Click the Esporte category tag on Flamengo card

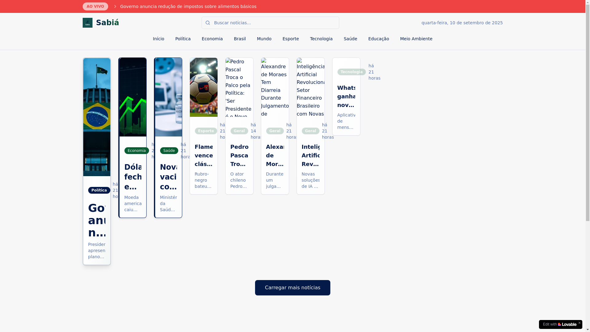click(x=206, y=131)
